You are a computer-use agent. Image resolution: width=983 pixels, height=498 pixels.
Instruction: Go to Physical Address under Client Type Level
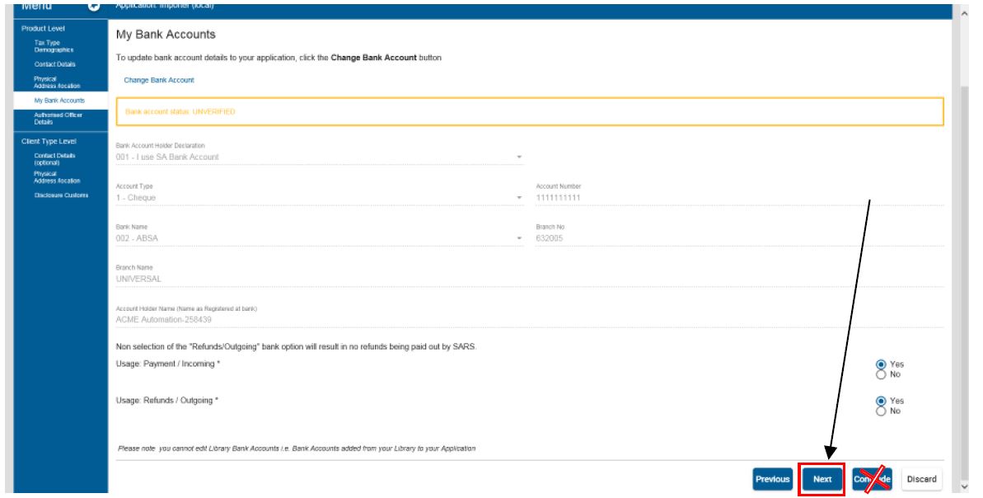57,177
